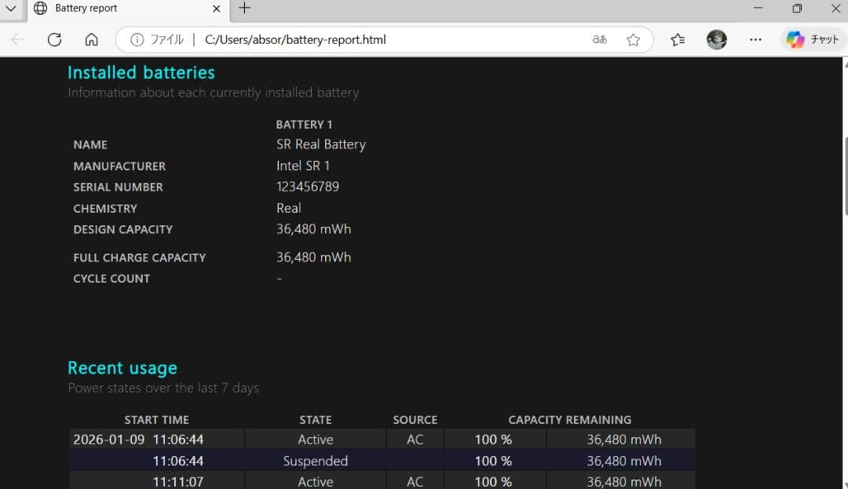The image size is (848, 489).
Task: Expand the Settings and more ellipsis menu
Action: (x=755, y=40)
